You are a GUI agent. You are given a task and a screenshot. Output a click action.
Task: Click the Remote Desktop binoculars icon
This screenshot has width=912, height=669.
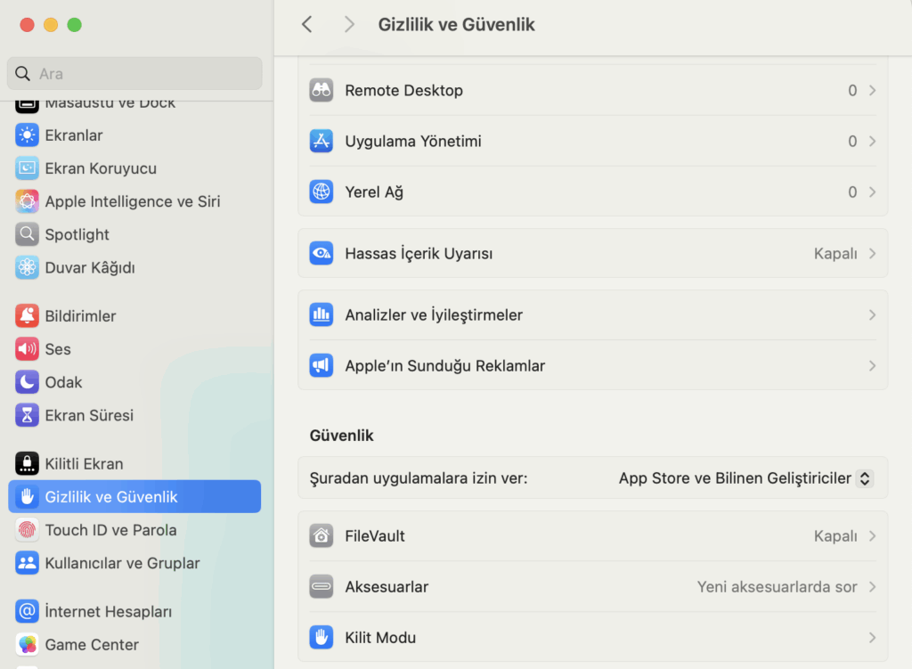322,90
